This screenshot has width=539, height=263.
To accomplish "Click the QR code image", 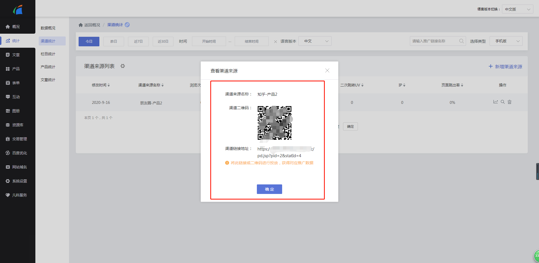I will [x=275, y=123].
